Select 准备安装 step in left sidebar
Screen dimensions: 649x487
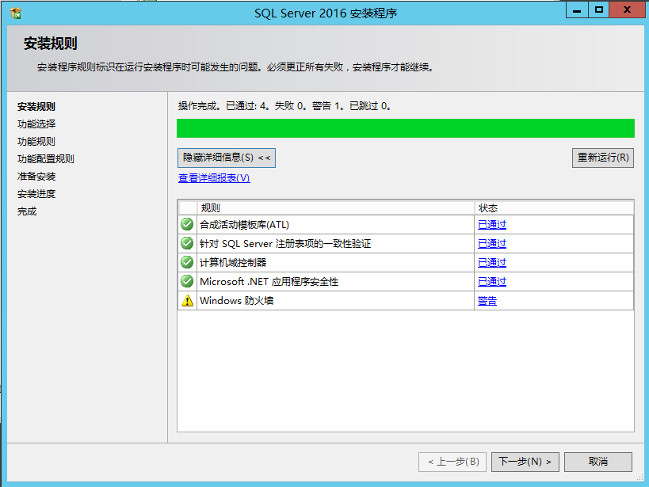point(36,177)
